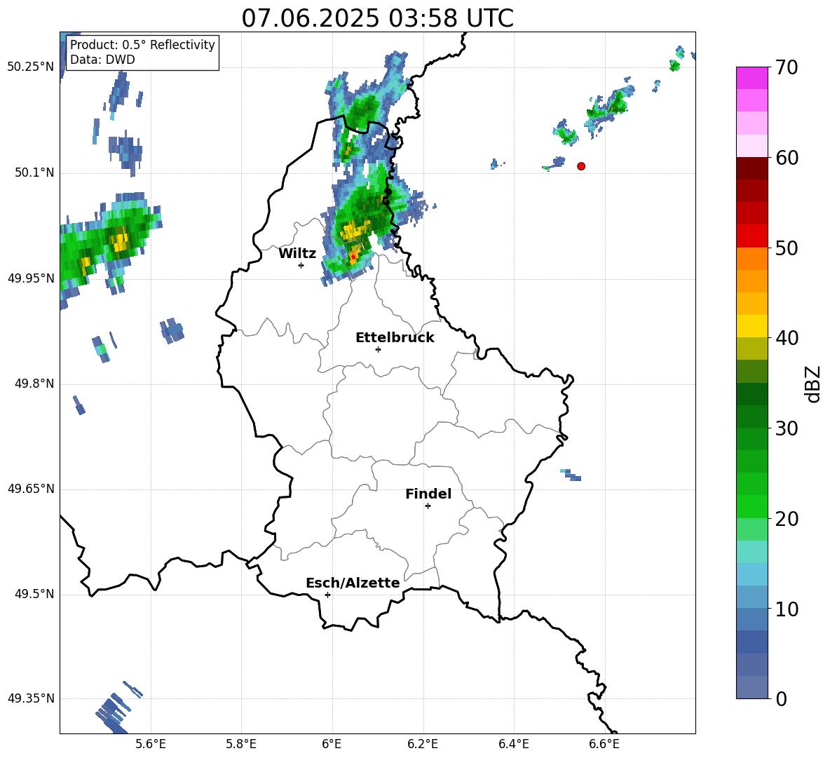
Task: Click the colorbar tick label 30
Action: coord(787,428)
